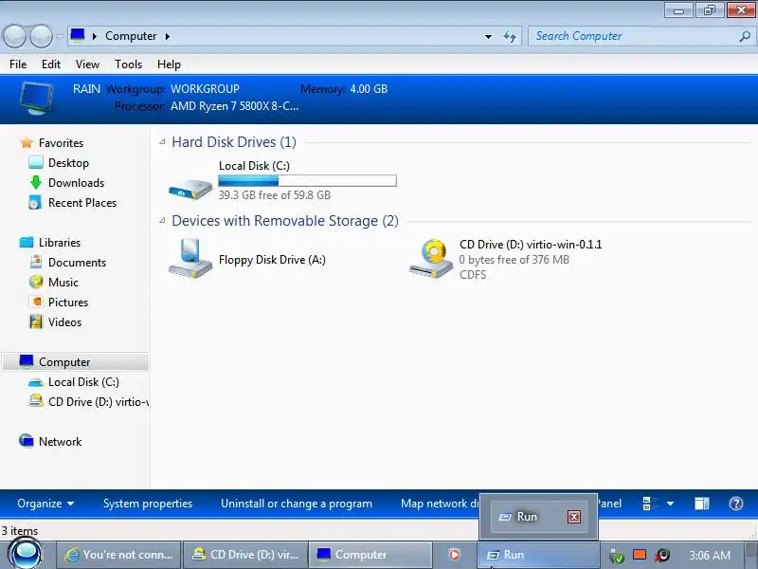The height and width of the screenshot is (569, 758).
Task: Click the CDFS file system label
Action: (473, 275)
